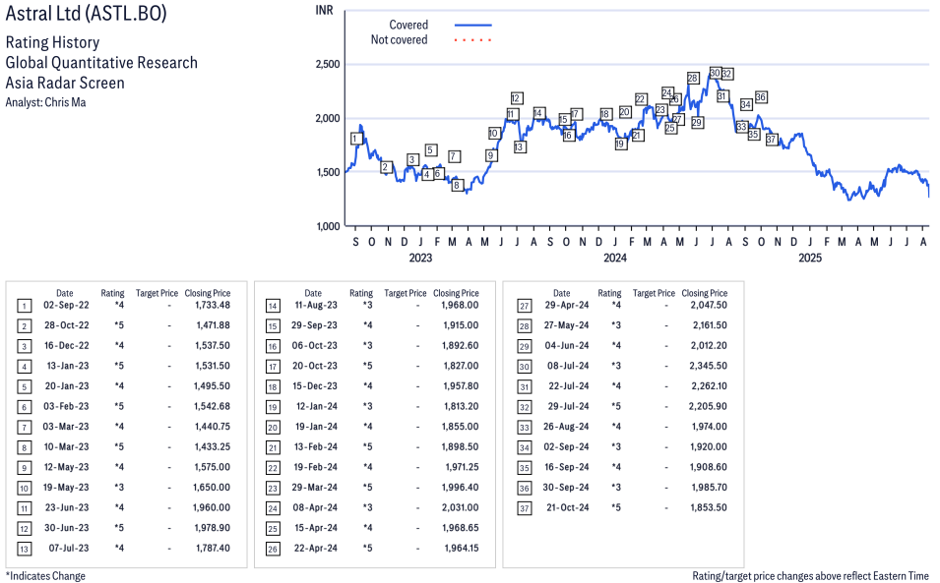Click the closing price 1,853.50
Viewport: 940px width, 583px height.
tap(709, 507)
